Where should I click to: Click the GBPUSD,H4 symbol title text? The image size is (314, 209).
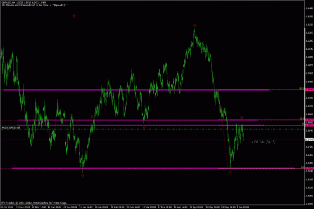pos(8,3)
